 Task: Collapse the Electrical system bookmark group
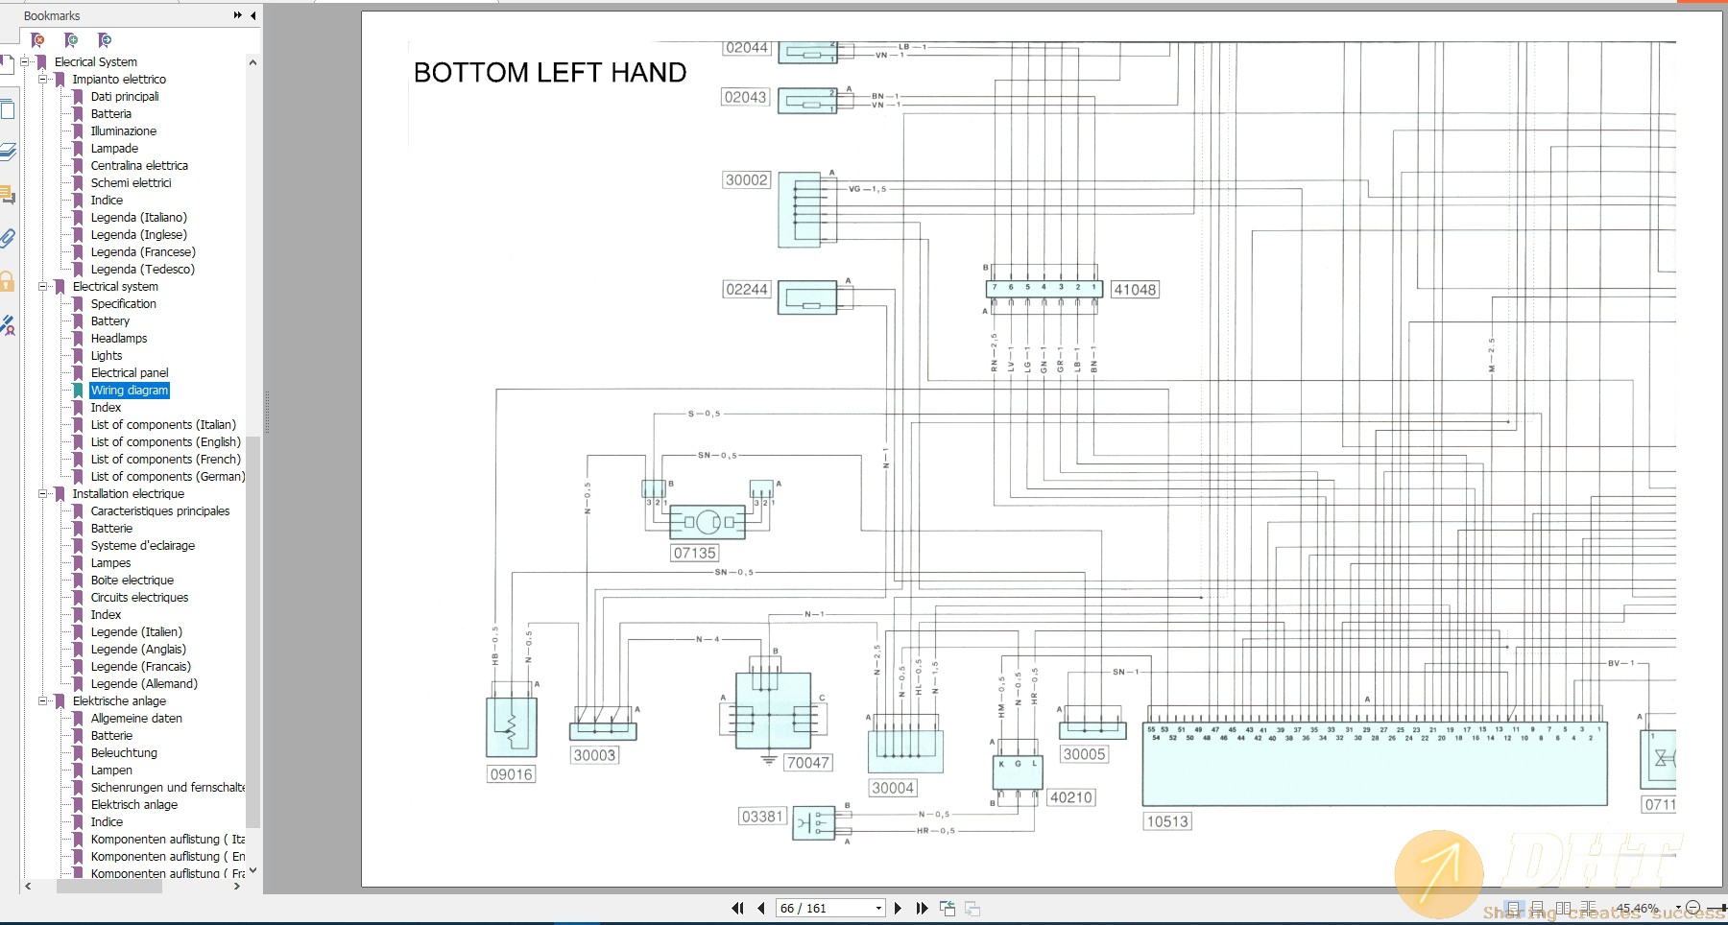(x=43, y=286)
